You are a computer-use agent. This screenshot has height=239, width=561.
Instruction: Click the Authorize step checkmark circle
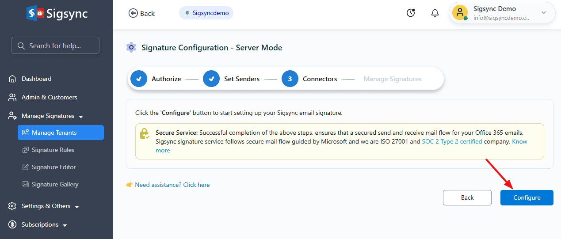click(x=139, y=79)
